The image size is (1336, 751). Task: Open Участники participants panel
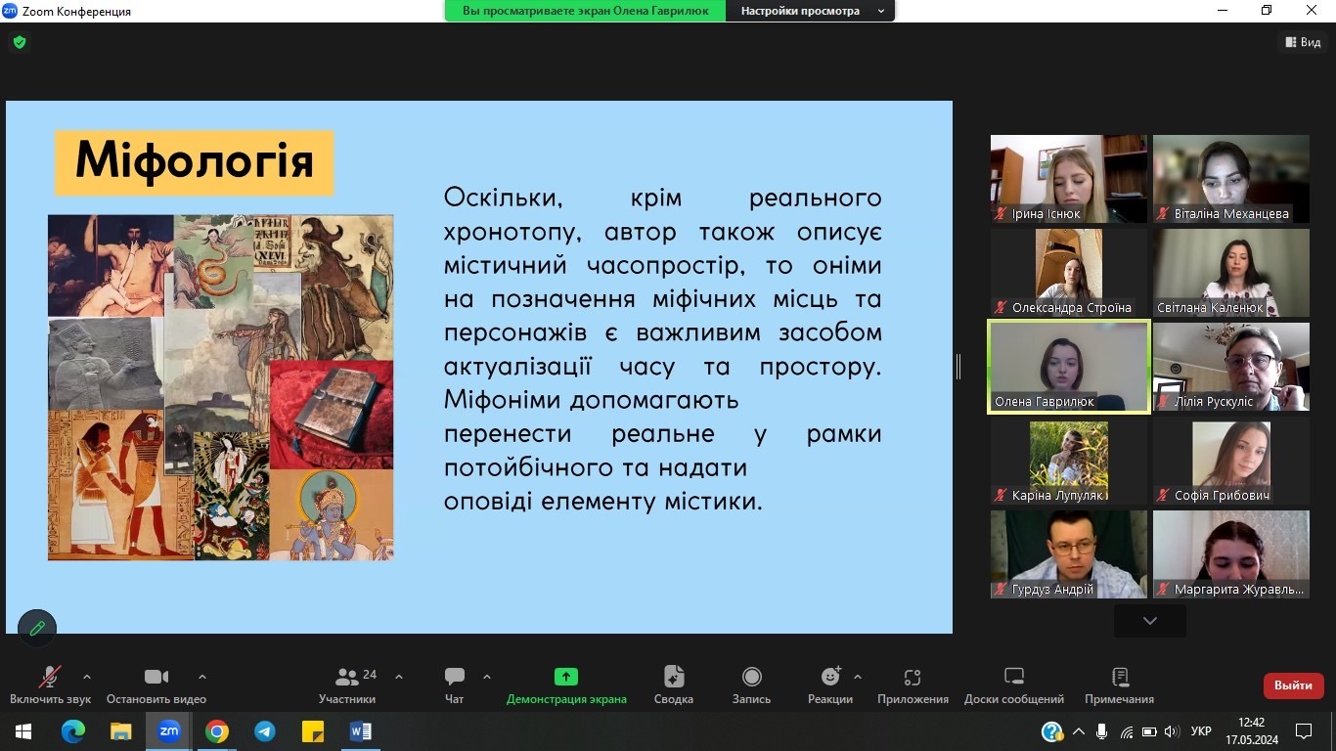coord(347,685)
